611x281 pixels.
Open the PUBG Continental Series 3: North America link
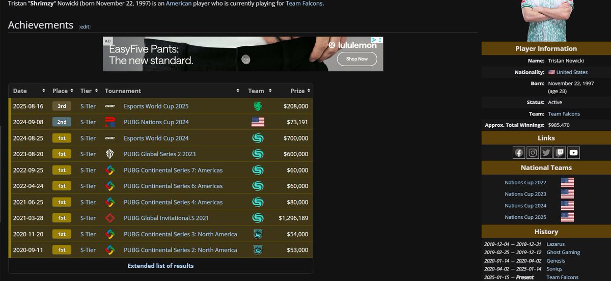point(180,234)
